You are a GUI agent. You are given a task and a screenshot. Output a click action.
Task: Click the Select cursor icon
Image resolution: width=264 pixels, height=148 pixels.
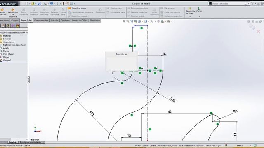coord(57,3)
